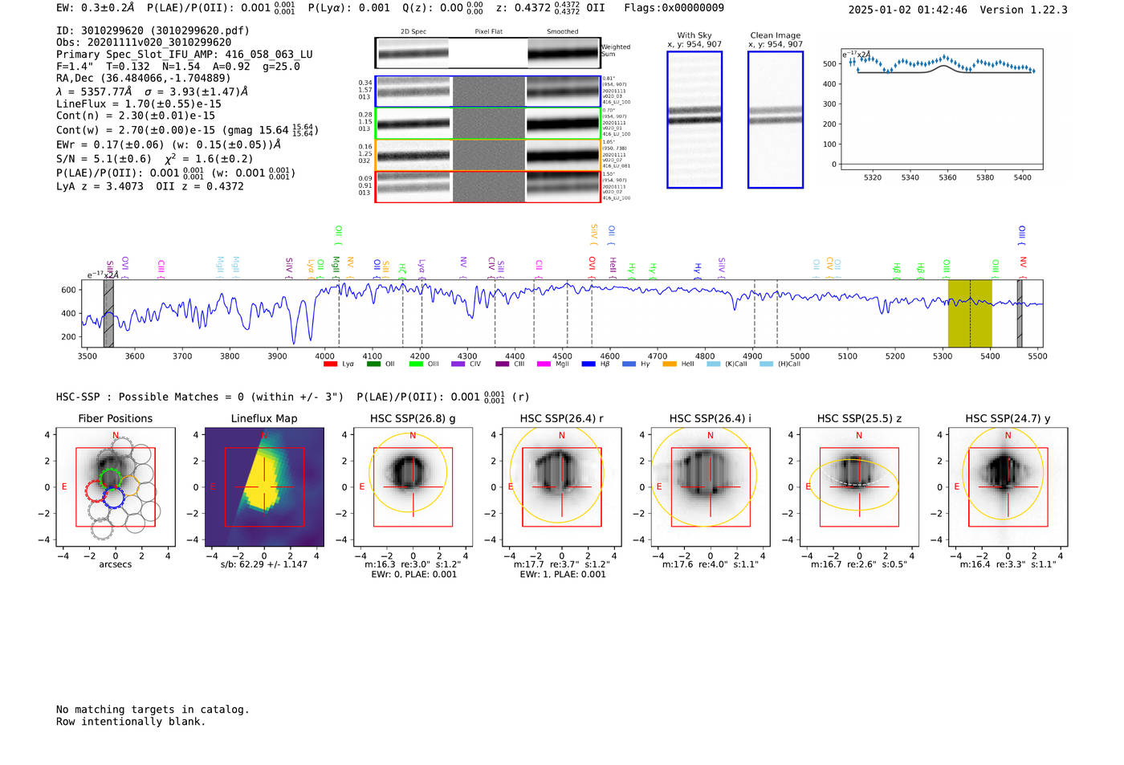Click the header EW: 0.3±0.2Å text
The height and width of the screenshot is (765, 1124).
(96, 8)
